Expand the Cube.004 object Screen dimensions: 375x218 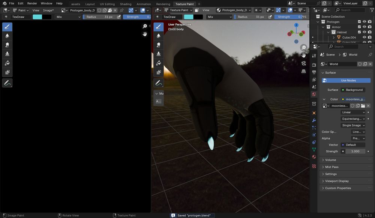(x=334, y=37)
